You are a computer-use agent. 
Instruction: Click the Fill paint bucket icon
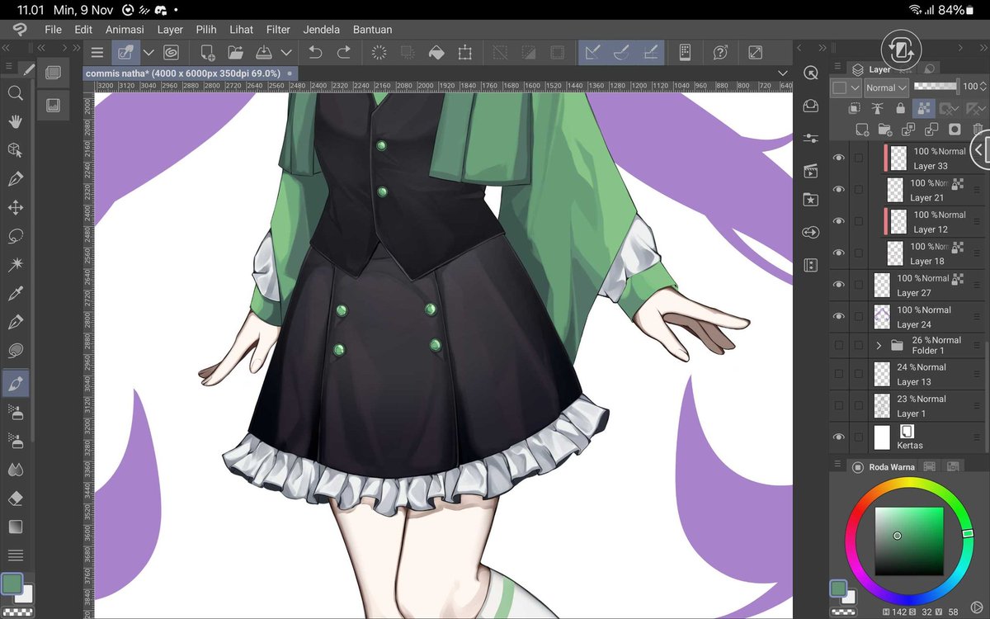pyautogui.click(x=436, y=53)
